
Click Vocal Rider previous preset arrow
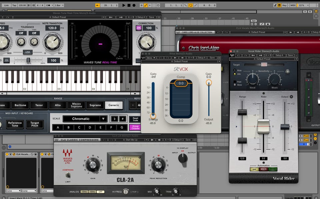(253, 55)
